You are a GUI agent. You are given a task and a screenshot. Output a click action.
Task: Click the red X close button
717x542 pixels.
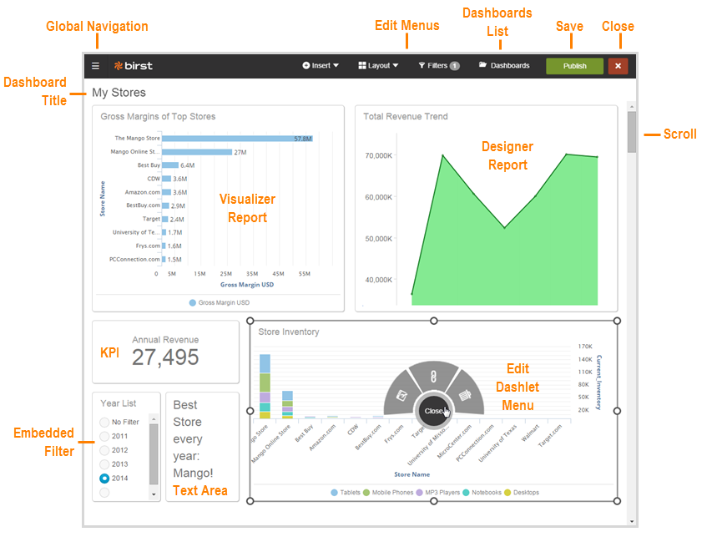[x=618, y=66]
